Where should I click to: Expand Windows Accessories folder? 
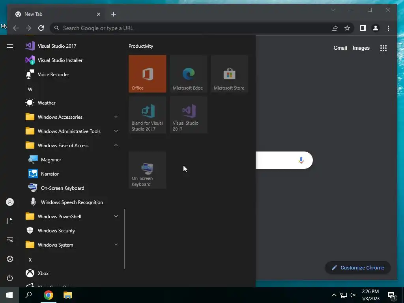coord(72,117)
